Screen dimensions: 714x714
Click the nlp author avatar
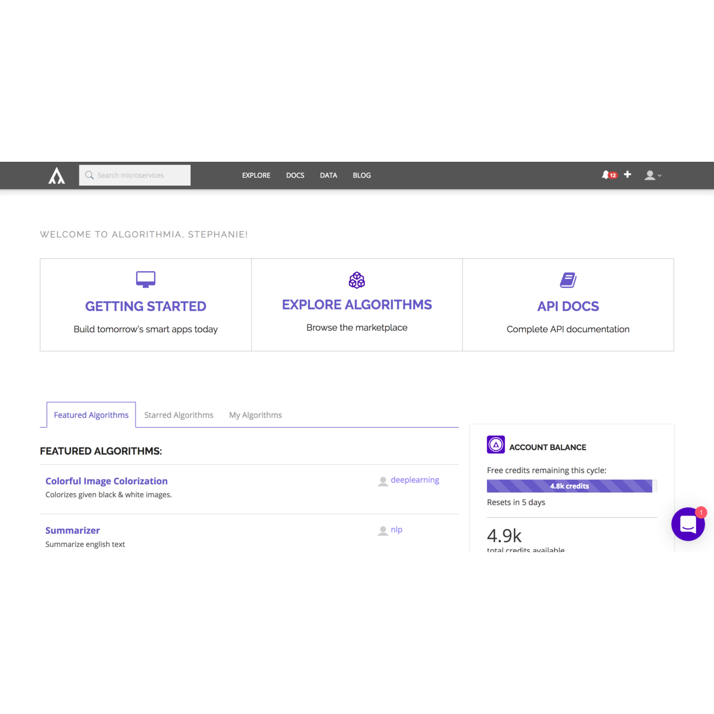[383, 529]
